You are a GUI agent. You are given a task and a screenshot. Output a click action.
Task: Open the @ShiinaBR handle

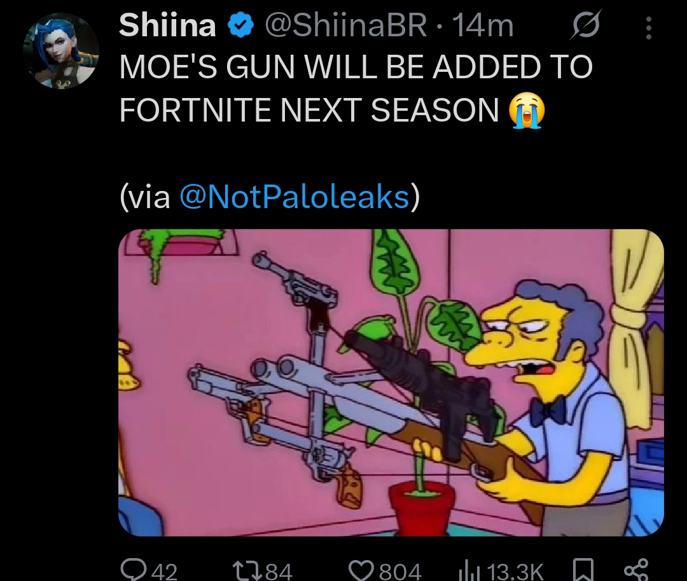[346, 25]
